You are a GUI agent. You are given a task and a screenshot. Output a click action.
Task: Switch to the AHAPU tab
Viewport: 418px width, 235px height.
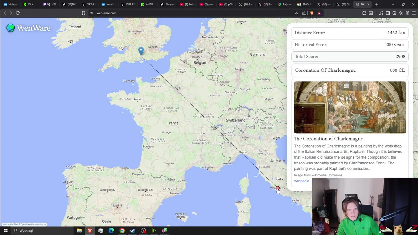tap(148, 4)
